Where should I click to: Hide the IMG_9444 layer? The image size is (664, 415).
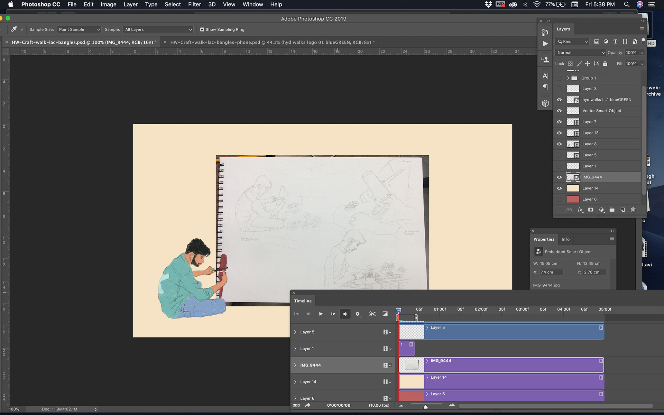coord(559,177)
